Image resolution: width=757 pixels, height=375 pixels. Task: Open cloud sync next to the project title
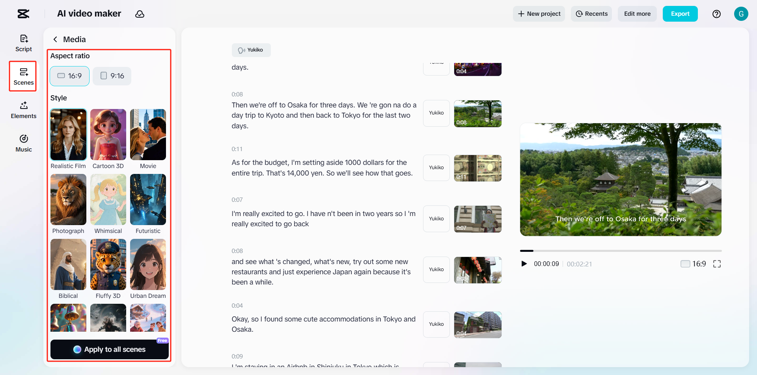140,14
